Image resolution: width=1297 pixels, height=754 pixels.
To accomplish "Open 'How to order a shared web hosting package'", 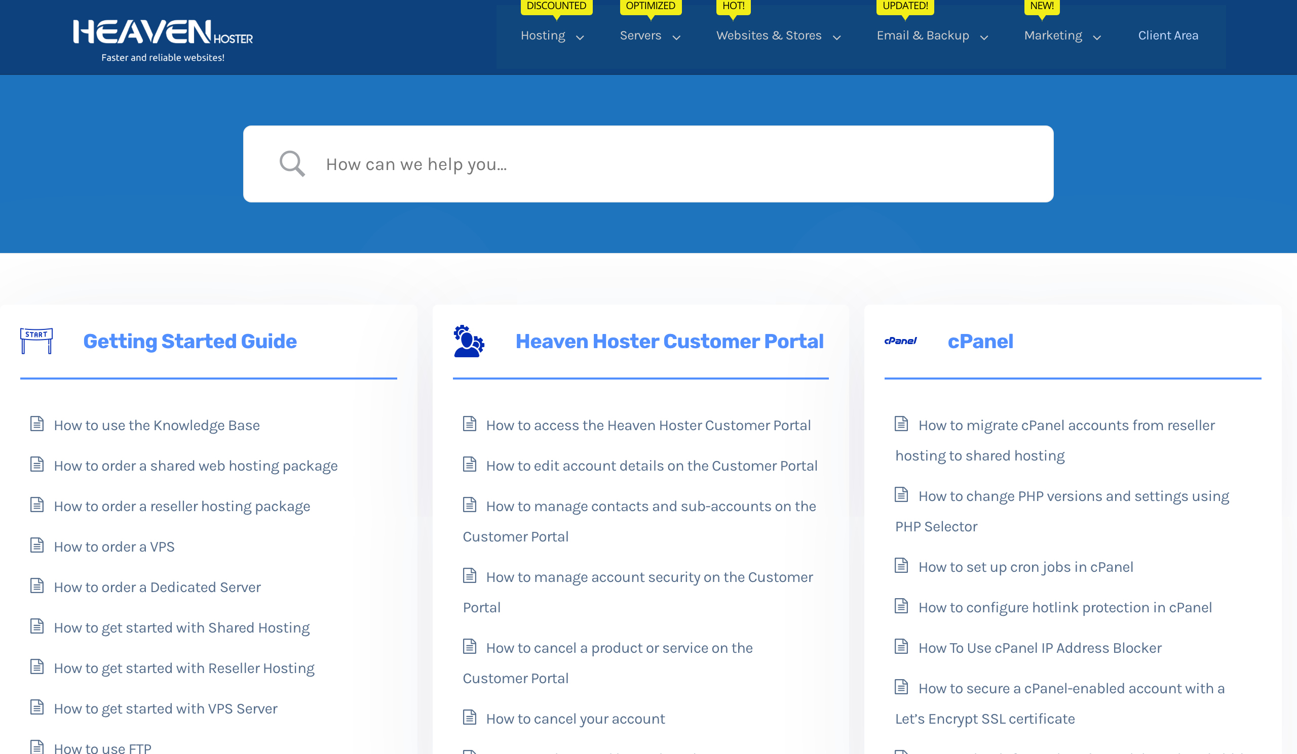I will point(196,466).
